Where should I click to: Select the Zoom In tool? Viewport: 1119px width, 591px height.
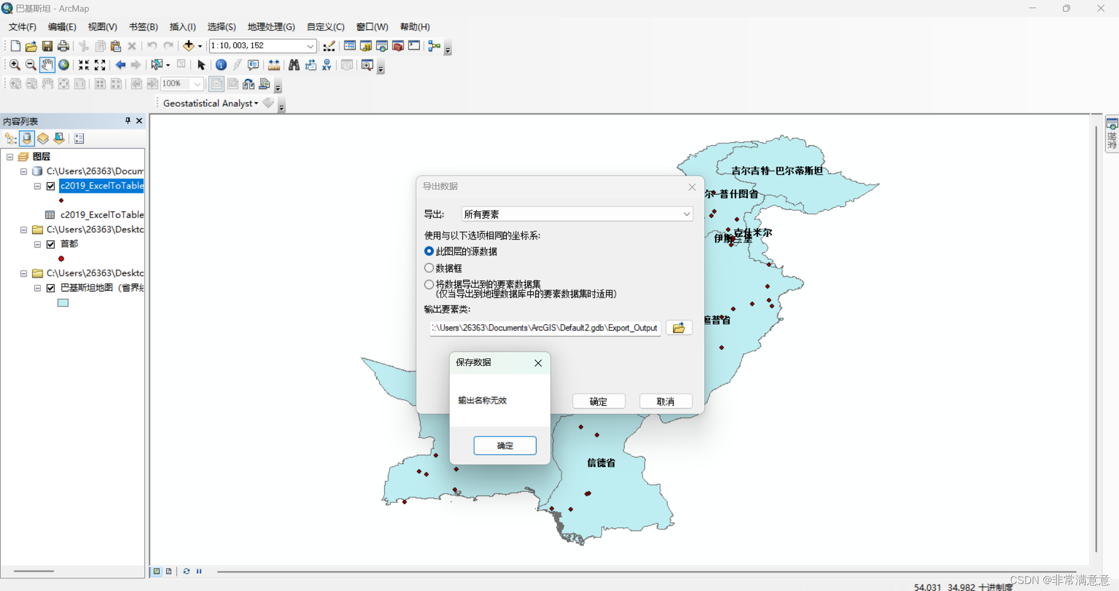coord(15,65)
